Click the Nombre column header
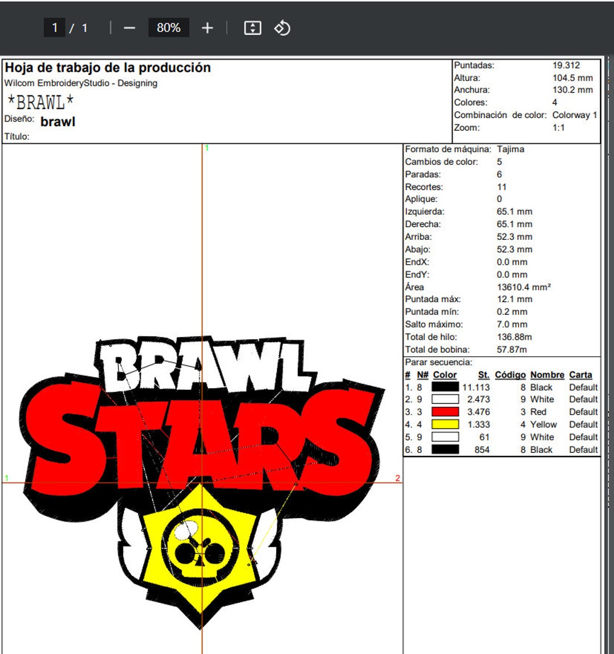Image resolution: width=614 pixels, height=654 pixels. pos(547,375)
